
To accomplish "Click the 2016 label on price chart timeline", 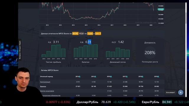I will [x=99, y=25].
